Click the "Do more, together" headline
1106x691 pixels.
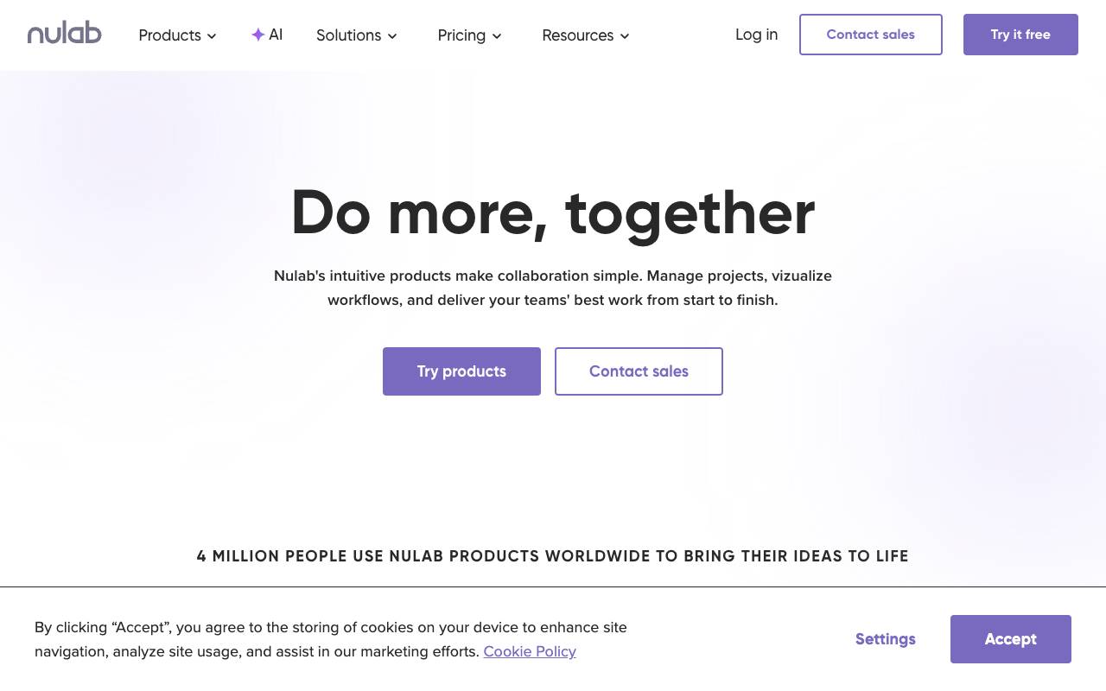point(553,212)
